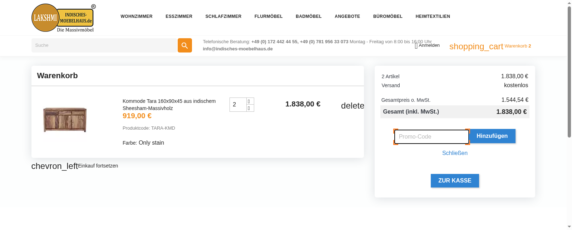
Task: Decrease quantity with the down arrow
Action: tap(250, 108)
